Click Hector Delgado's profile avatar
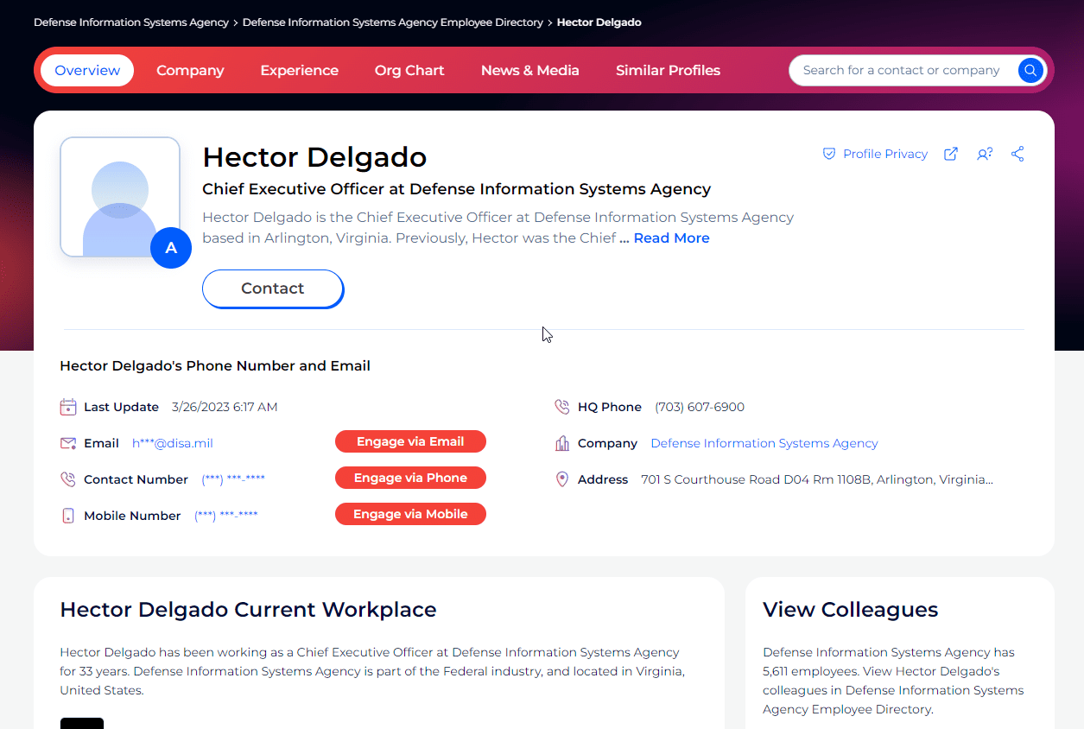1084x729 pixels. (x=120, y=197)
